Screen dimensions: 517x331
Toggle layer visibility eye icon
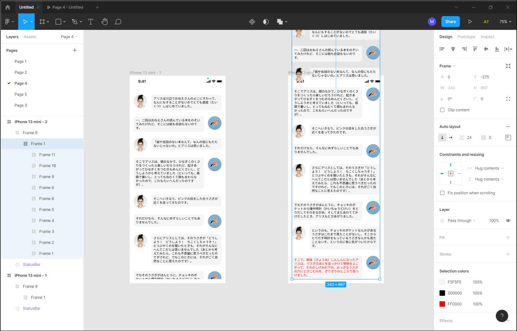(508, 221)
